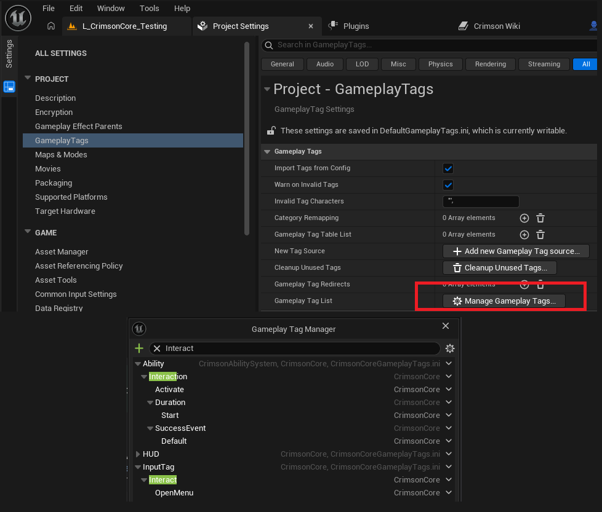Select All settings filter
Viewport: 602px width, 512px height.
585,65
